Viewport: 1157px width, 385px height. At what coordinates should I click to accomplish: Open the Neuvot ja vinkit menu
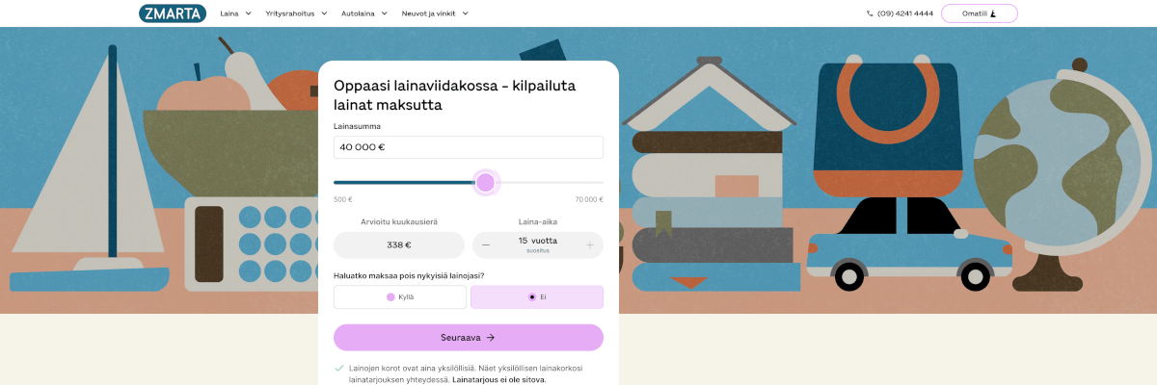(435, 13)
